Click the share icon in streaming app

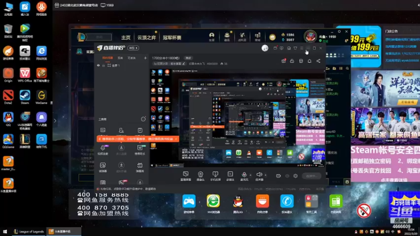pos(318,61)
